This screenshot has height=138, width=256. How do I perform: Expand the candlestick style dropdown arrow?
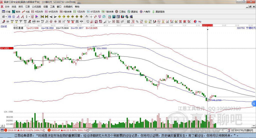pyautogui.click(x=29, y=17)
